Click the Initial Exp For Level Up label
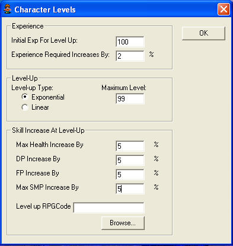Screen dimensions: 233x246 tap(44, 40)
